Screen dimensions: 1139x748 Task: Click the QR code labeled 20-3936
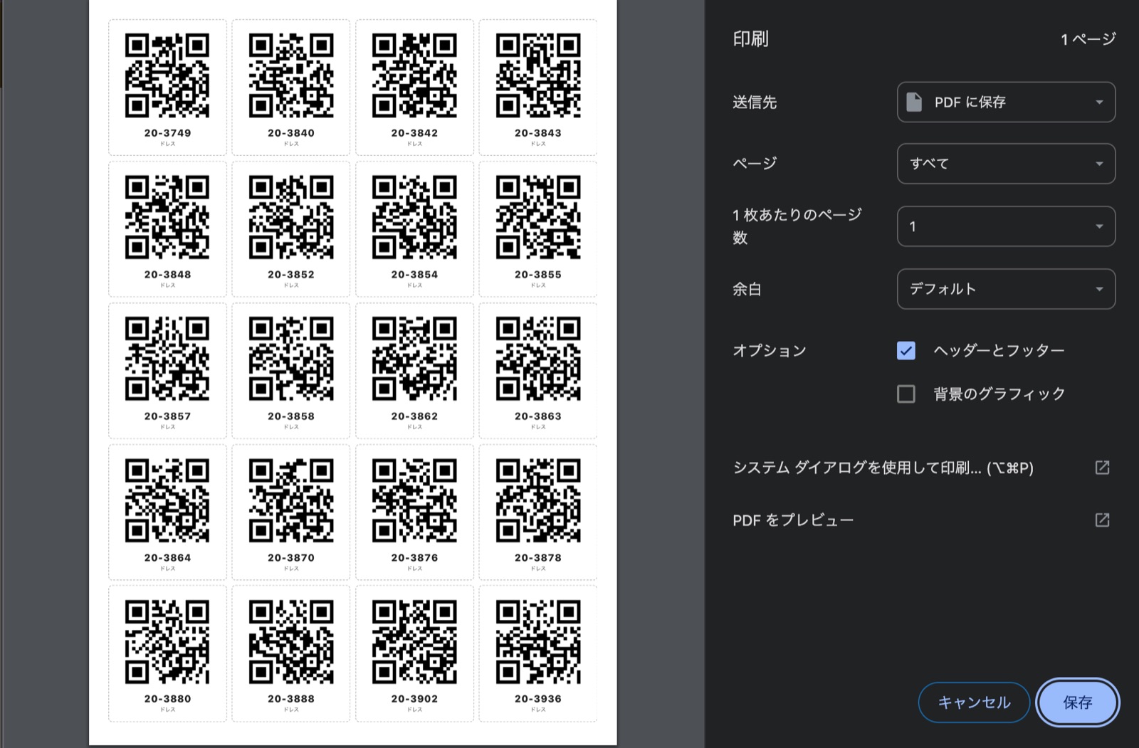tap(538, 642)
